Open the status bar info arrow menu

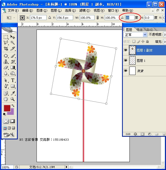(x=66, y=167)
